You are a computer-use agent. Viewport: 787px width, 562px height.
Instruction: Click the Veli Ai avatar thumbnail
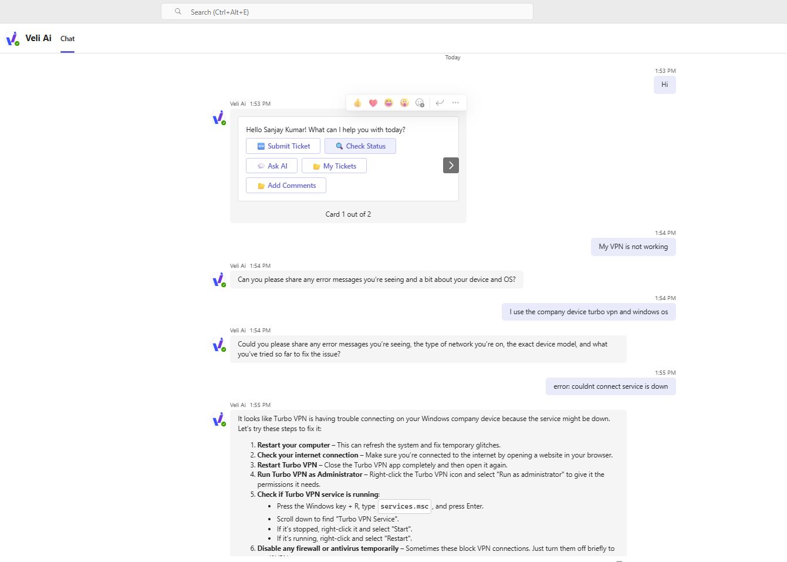pos(219,117)
